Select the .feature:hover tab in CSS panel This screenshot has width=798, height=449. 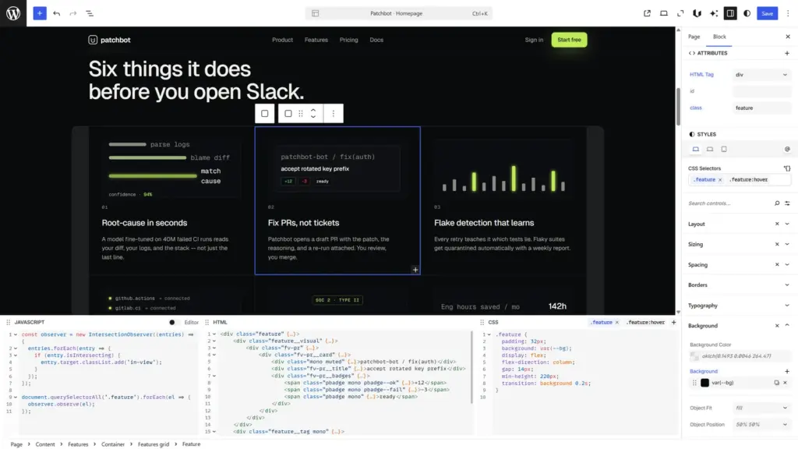coord(645,322)
